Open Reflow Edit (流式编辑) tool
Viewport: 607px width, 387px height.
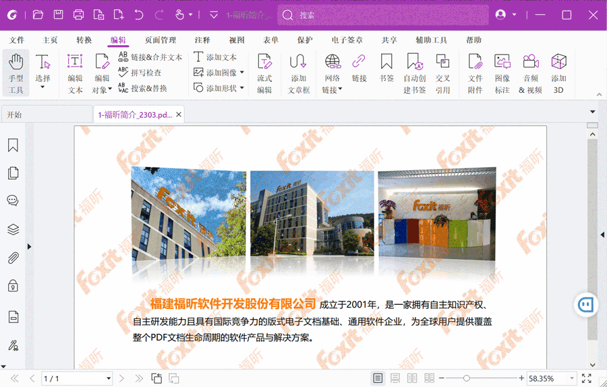(264, 73)
